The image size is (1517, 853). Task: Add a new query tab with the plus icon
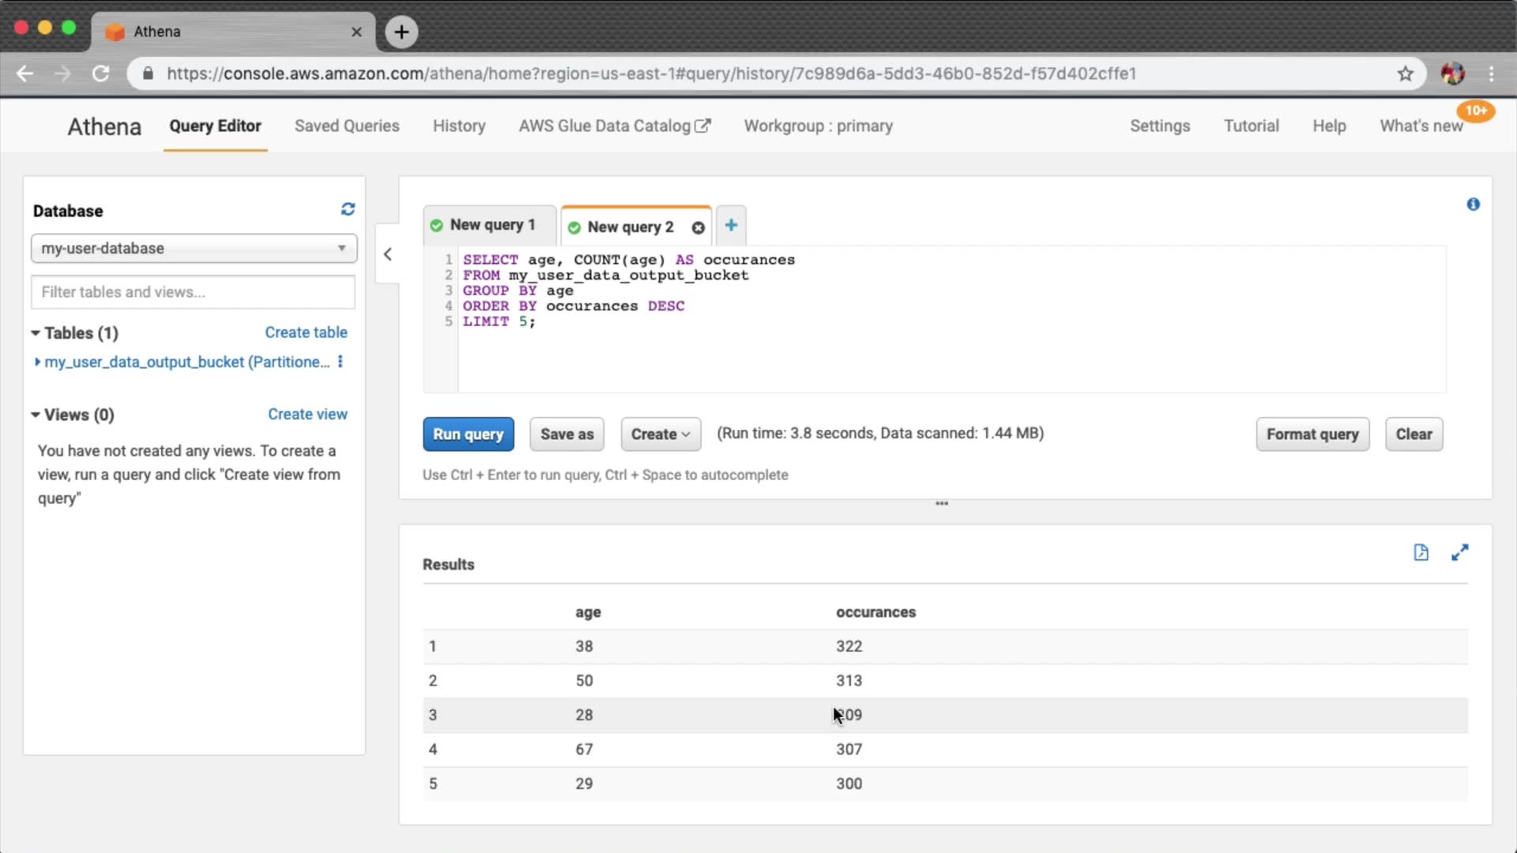pyautogui.click(x=731, y=225)
